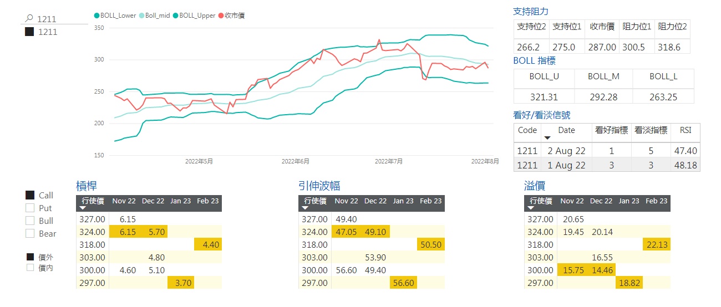Click Nov 22 column header in 槓桿 table
This screenshot has width=721, height=307.
coord(124,201)
